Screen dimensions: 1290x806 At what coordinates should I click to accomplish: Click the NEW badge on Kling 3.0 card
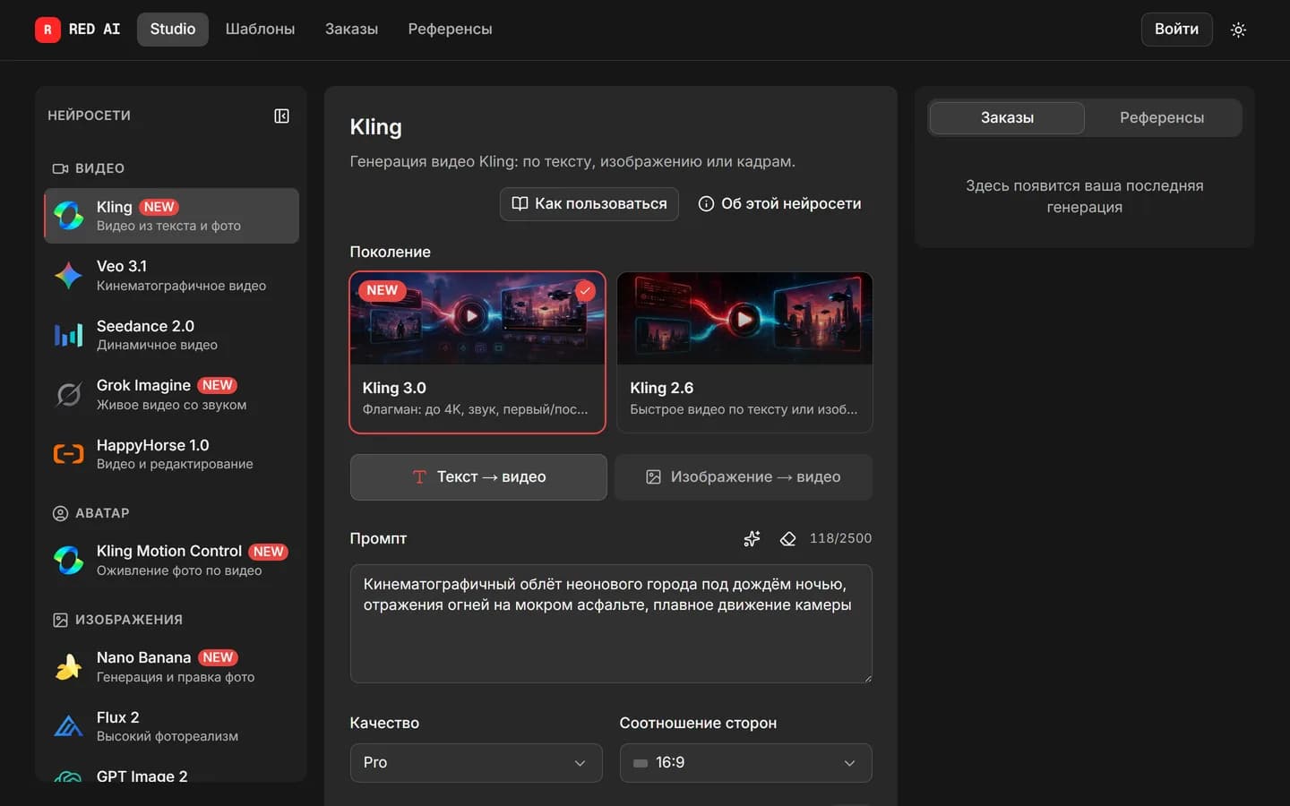click(382, 290)
